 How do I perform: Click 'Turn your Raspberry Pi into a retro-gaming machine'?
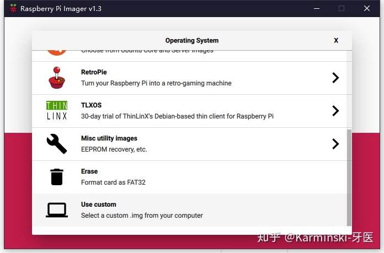point(156,83)
